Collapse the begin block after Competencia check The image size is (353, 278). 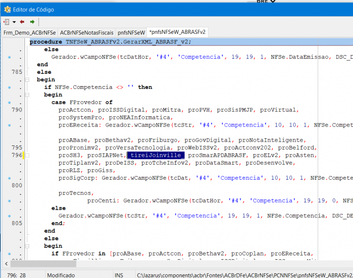coord(27,95)
